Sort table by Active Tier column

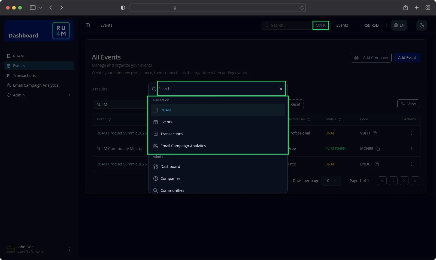point(299,119)
